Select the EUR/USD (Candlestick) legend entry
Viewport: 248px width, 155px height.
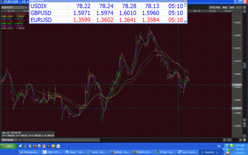14,14
